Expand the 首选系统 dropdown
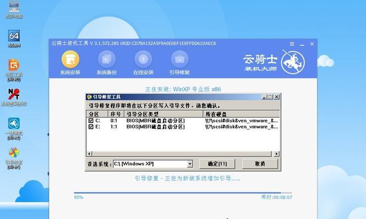 pos(190,164)
